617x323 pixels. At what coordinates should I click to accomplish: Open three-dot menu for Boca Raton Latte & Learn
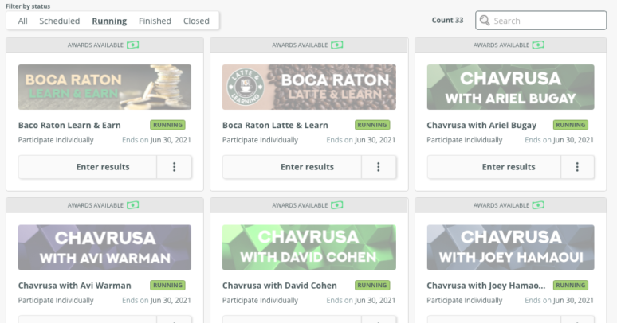tap(378, 167)
